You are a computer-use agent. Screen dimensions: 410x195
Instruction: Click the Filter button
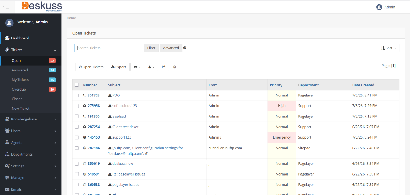pos(151,48)
